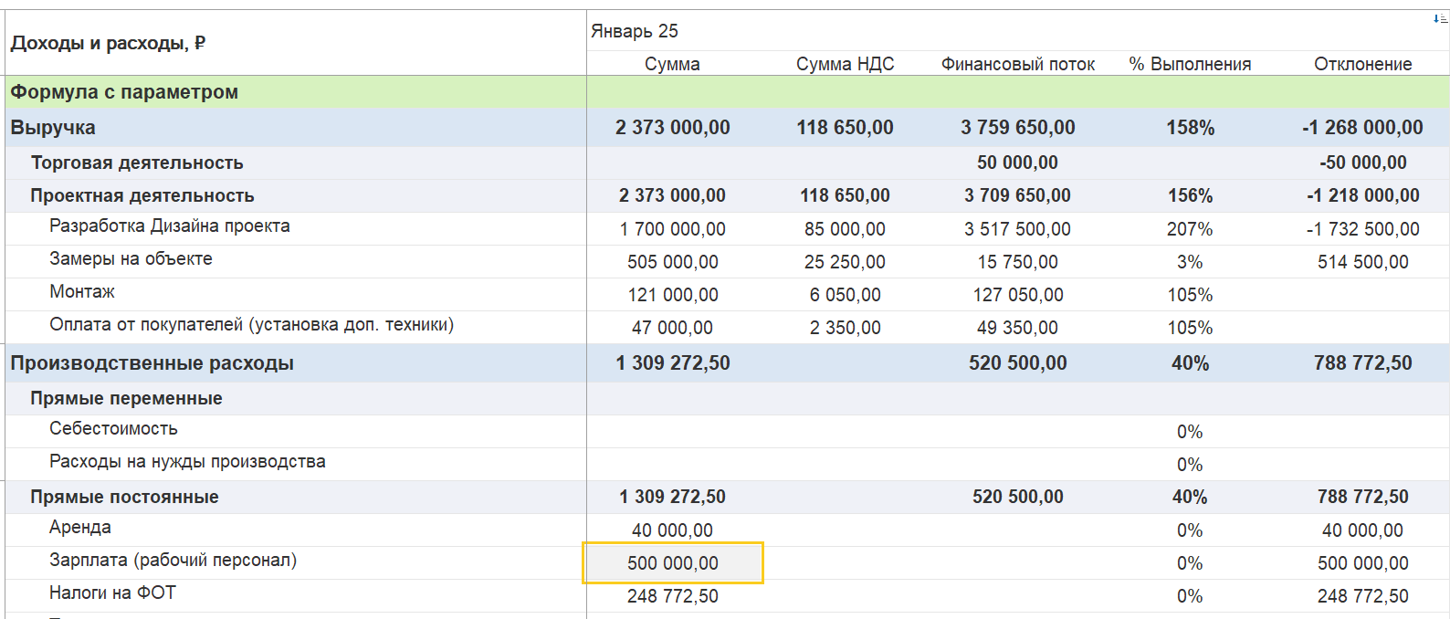Image resolution: width=1450 pixels, height=619 pixels.
Task: Select the highlighted 500 000,00 salary cell
Action: [x=673, y=563]
